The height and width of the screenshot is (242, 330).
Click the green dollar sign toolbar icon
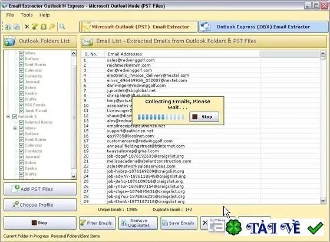pyautogui.click(x=44, y=27)
